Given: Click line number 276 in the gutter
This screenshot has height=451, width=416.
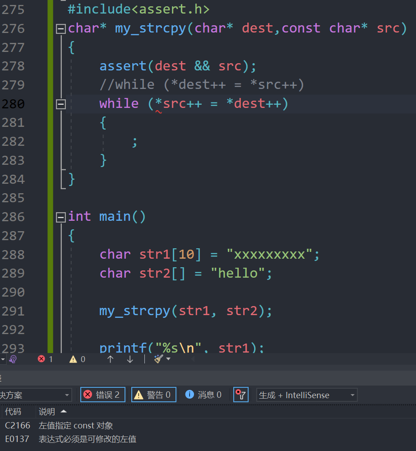Looking at the screenshot, I should 13,29.
